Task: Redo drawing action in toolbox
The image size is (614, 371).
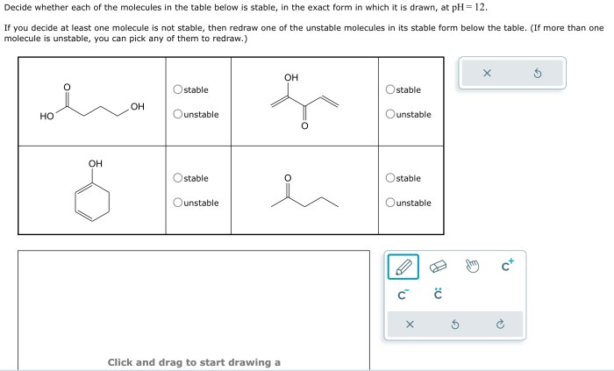Action: click(x=500, y=325)
